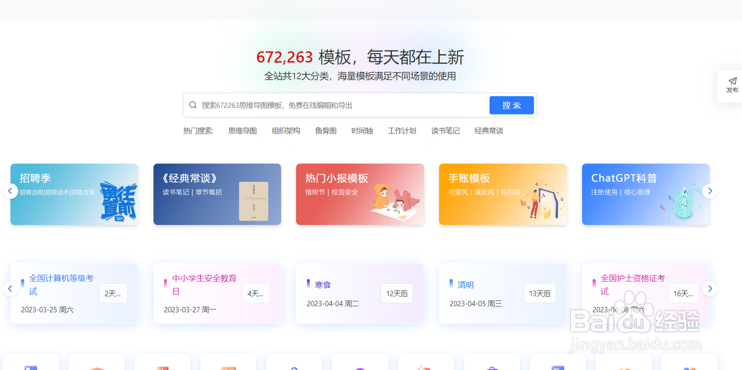Click the date 2023-03-25 周六

pyautogui.click(x=48, y=310)
